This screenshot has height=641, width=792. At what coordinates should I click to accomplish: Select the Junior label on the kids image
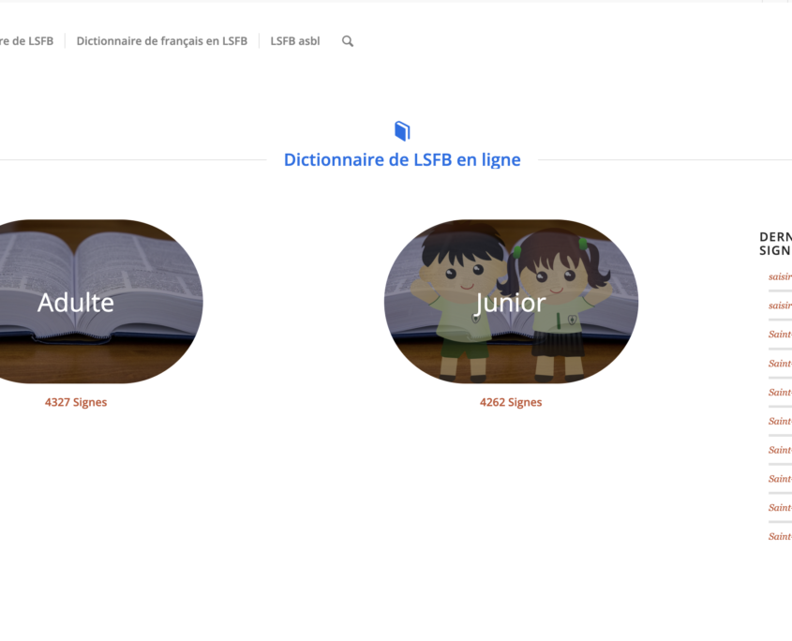click(511, 303)
